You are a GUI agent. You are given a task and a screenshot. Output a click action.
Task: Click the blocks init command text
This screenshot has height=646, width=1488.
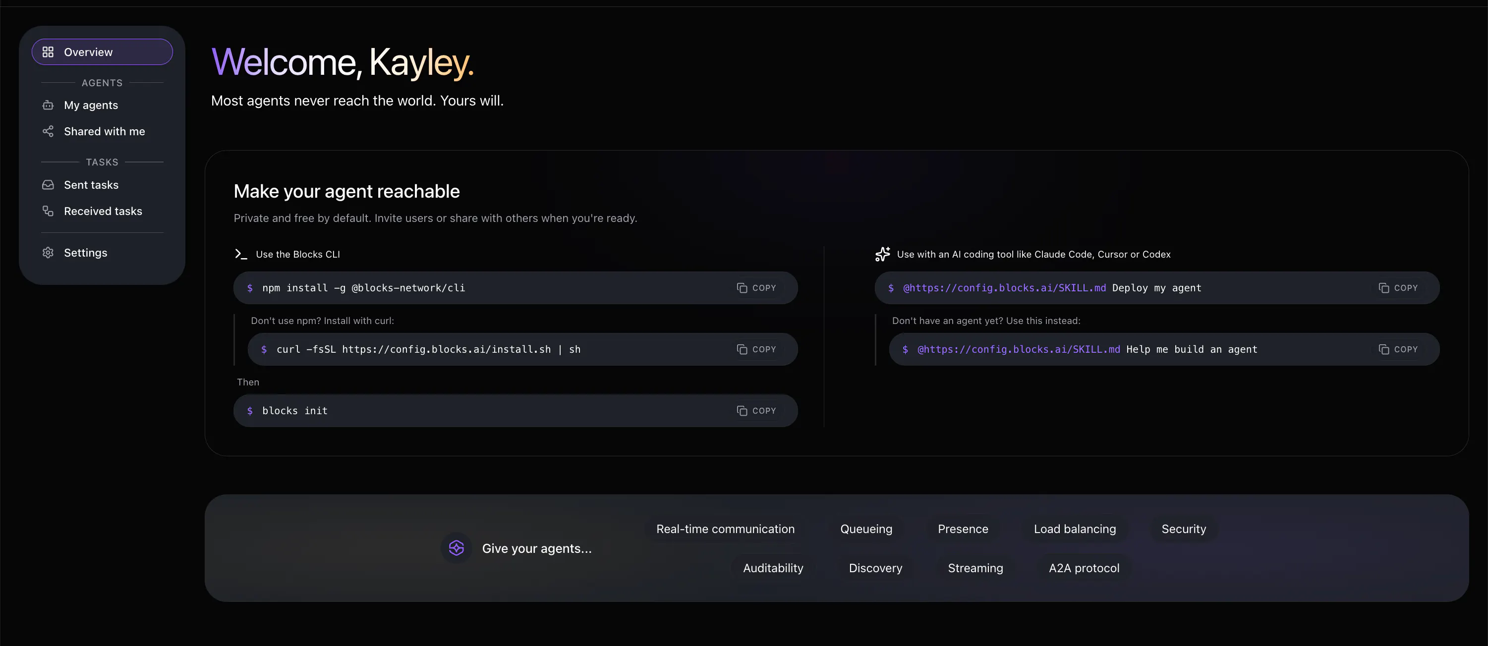click(294, 411)
